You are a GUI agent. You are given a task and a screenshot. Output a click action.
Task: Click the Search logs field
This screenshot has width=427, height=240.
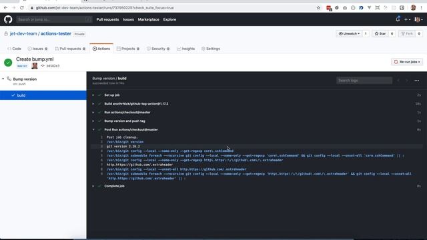pyautogui.click(x=364, y=81)
